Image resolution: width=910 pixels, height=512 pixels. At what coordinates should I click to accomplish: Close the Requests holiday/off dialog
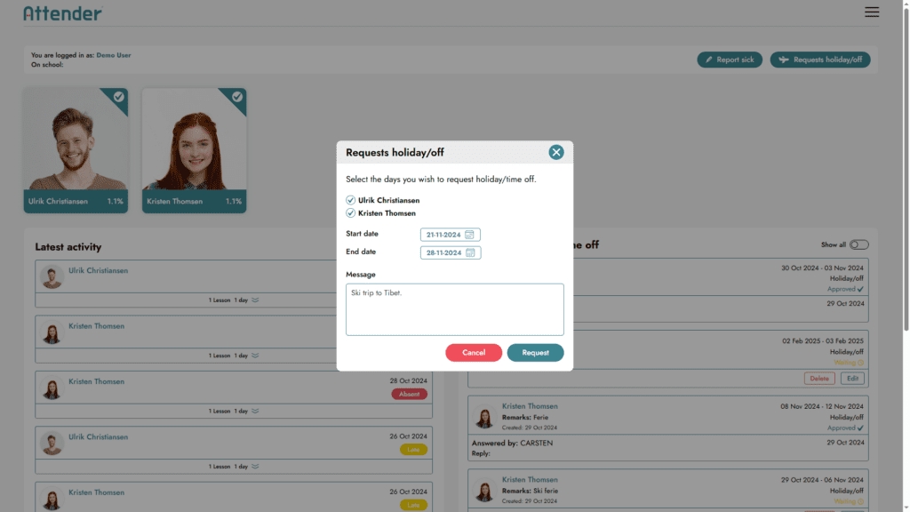556,152
